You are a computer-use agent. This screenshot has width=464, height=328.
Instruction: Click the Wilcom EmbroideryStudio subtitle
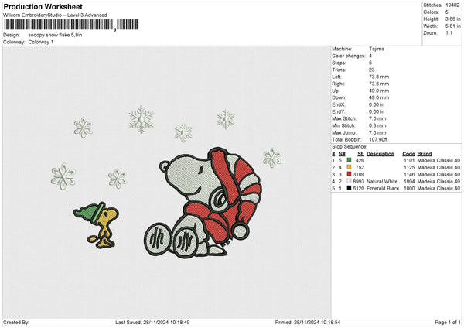click(55, 15)
